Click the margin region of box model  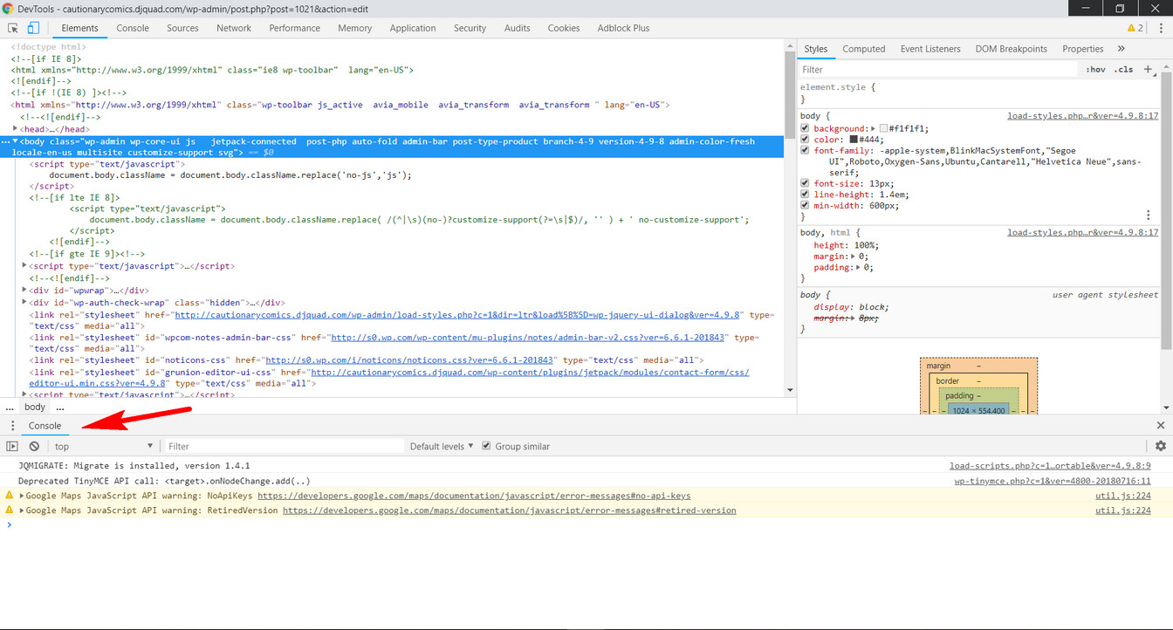[979, 366]
